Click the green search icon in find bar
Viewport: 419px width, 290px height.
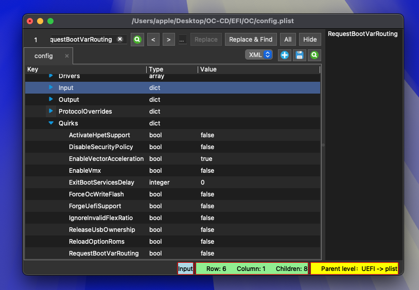[x=137, y=40]
